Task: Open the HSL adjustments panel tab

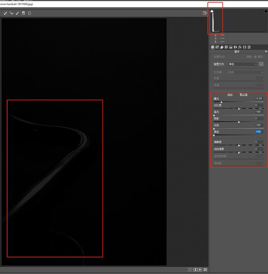Action: (226, 47)
